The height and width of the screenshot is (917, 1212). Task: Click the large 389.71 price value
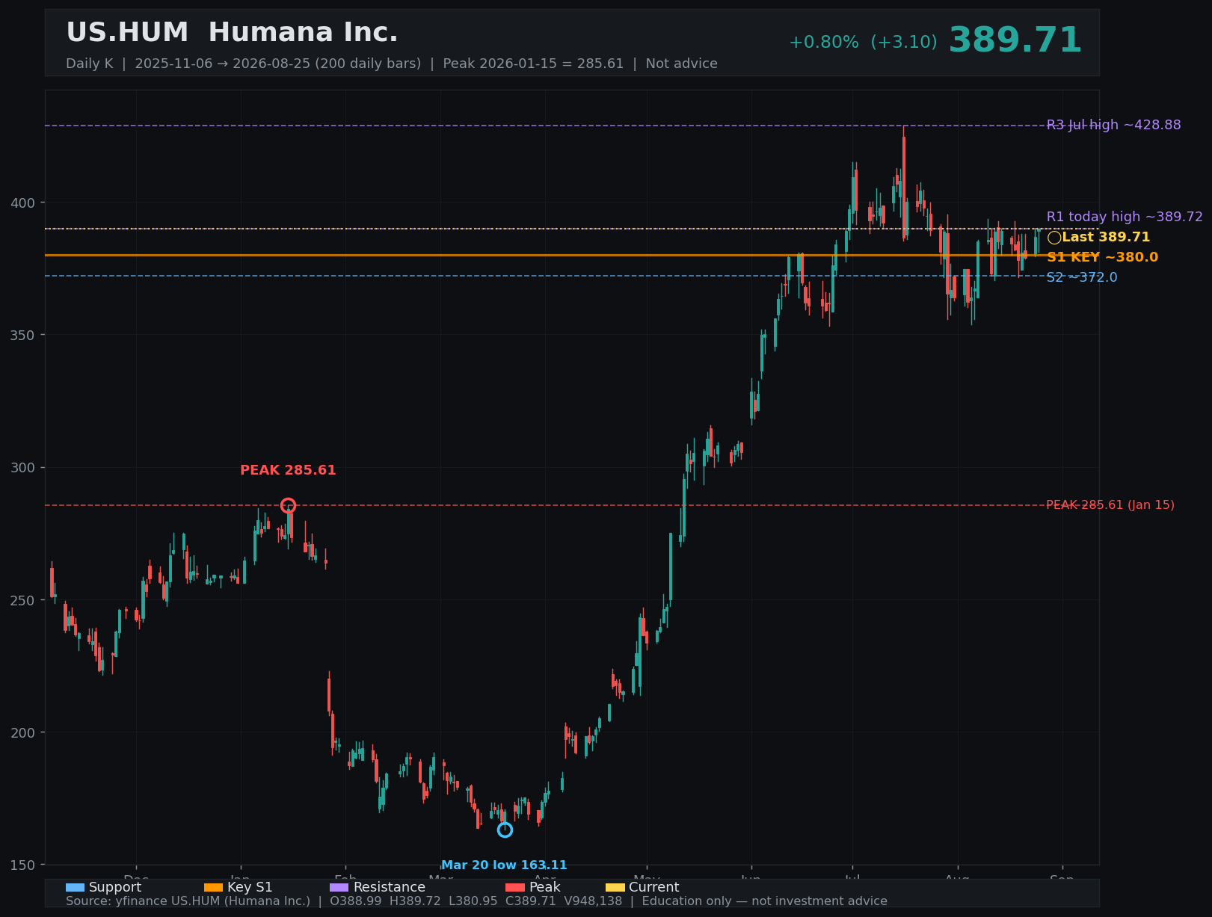(x=1015, y=40)
